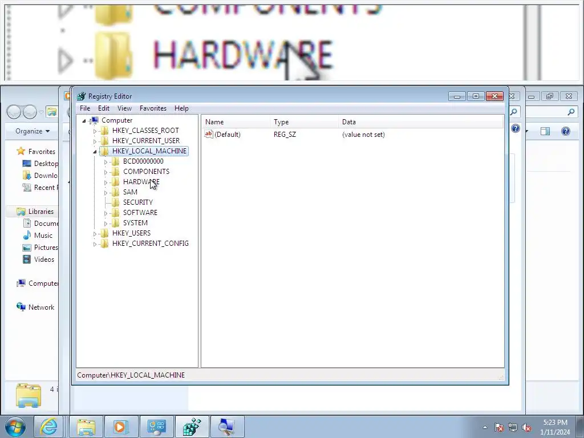The image size is (584, 438).
Task: Click the REG_SZ type cell
Action: coord(285,135)
